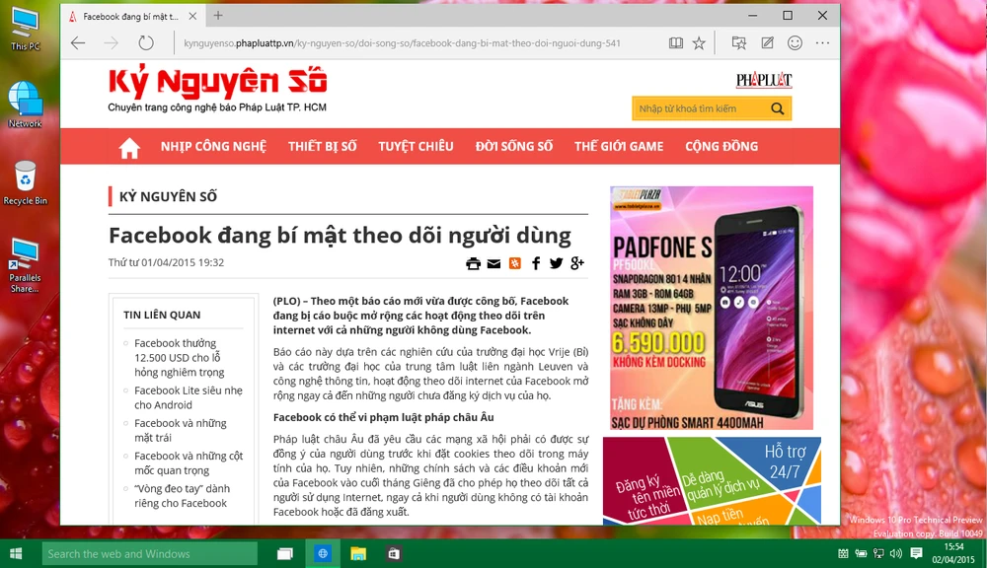Start a Web Note with pen icon
Viewport: 987px width, 568px height.
pos(768,42)
